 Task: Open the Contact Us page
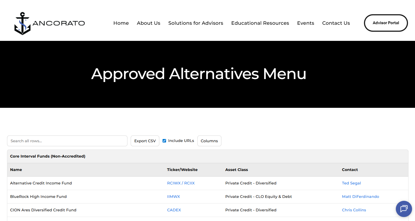point(336,23)
